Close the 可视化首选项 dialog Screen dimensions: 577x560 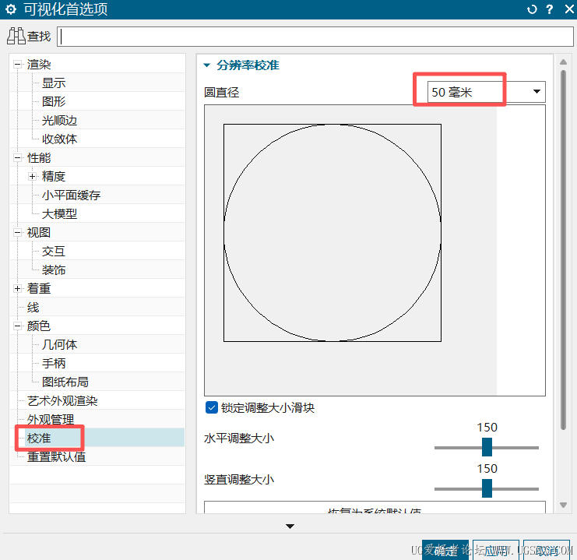[x=569, y=9]
